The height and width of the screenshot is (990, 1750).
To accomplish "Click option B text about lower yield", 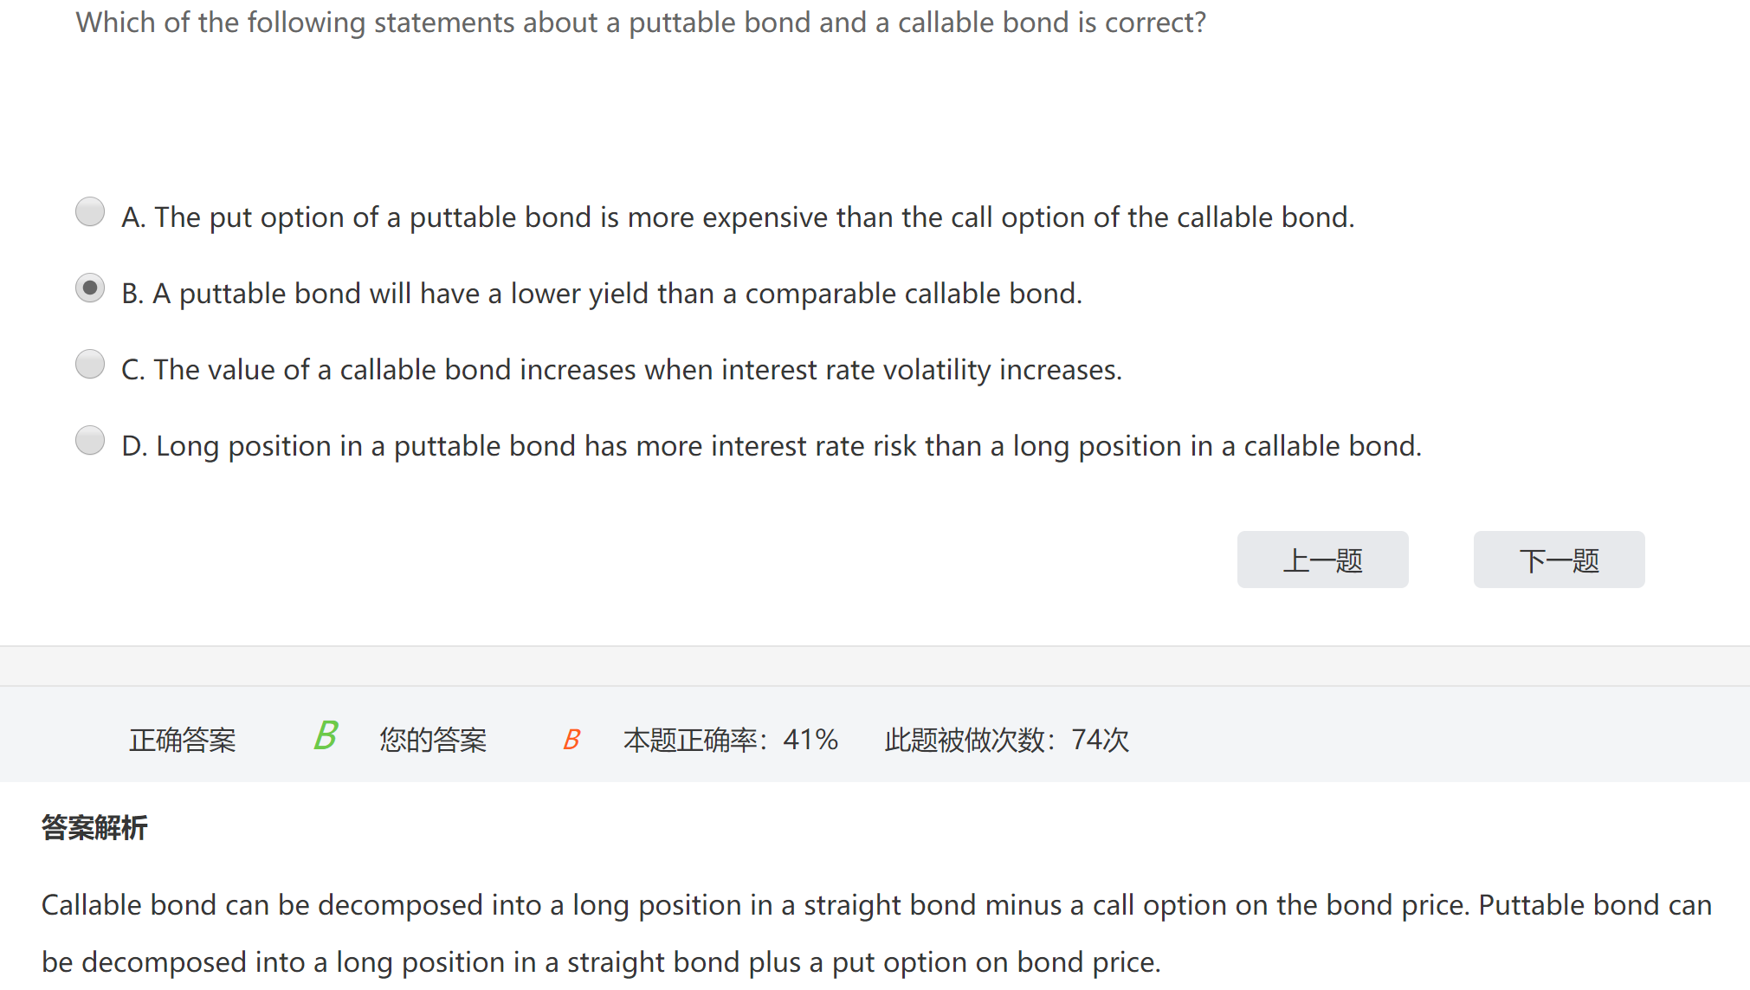I will (x=602, y=294).
